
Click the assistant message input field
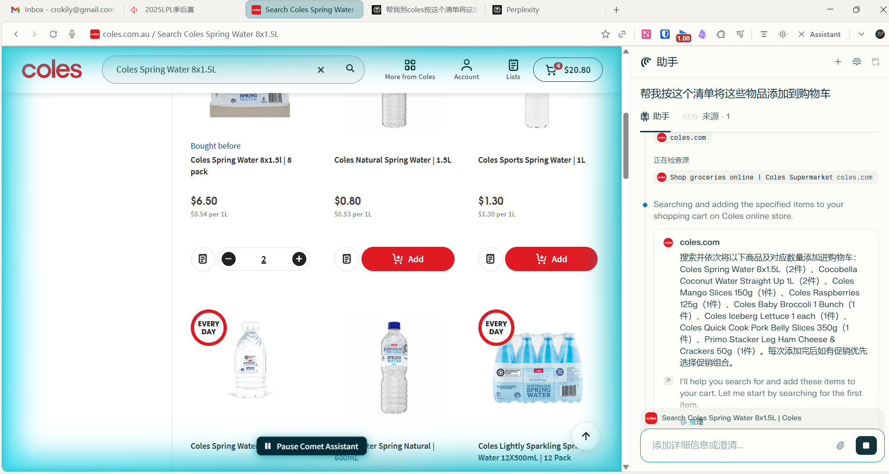click(x=739, y=445)
